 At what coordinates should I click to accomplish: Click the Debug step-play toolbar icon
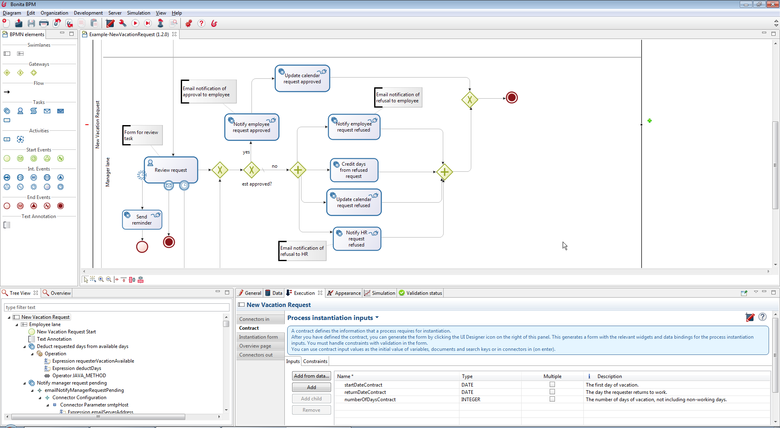pyautogui.click(x=148, y=23)
